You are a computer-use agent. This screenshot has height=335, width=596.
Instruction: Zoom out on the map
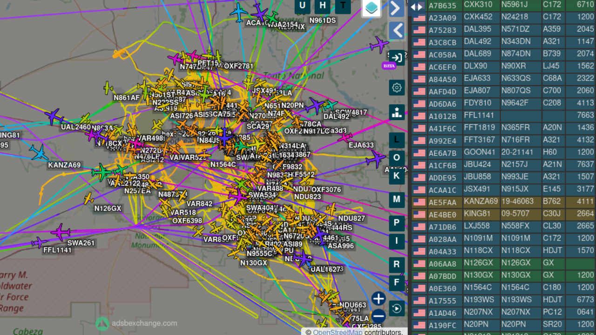[379, 315]
